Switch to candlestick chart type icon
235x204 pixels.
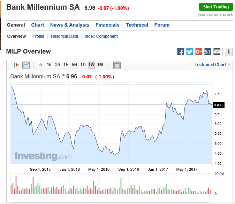tap(16, 65)
